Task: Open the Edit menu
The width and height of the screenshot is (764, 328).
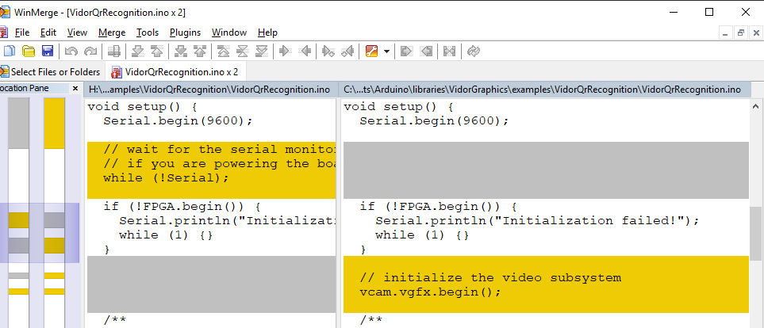Action: tap(48, 32)
